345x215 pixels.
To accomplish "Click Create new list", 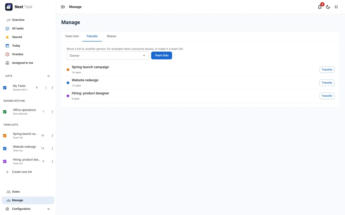I will [x=22, y=172].
